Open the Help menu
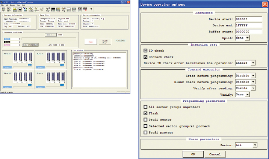Viewport: 269px width, 159px height. (24, 5)
